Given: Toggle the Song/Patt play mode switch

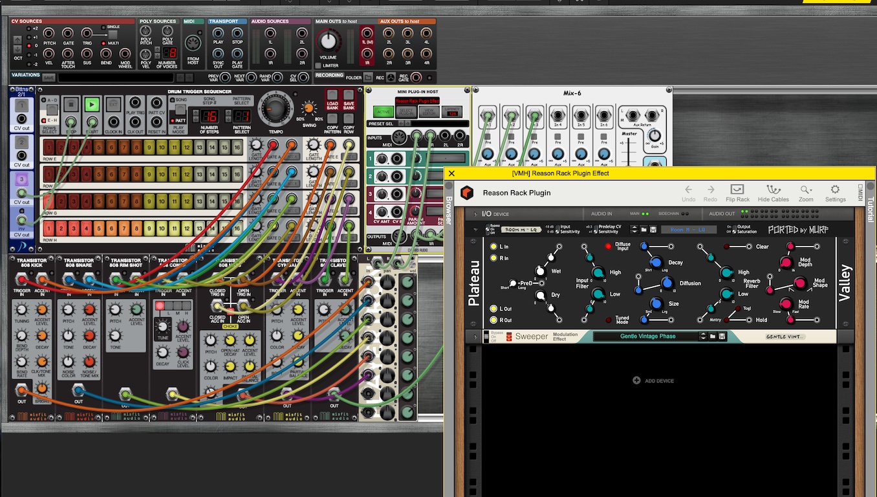Looking at the screenshot, I should pyautogui.click(x=180, y=110).
